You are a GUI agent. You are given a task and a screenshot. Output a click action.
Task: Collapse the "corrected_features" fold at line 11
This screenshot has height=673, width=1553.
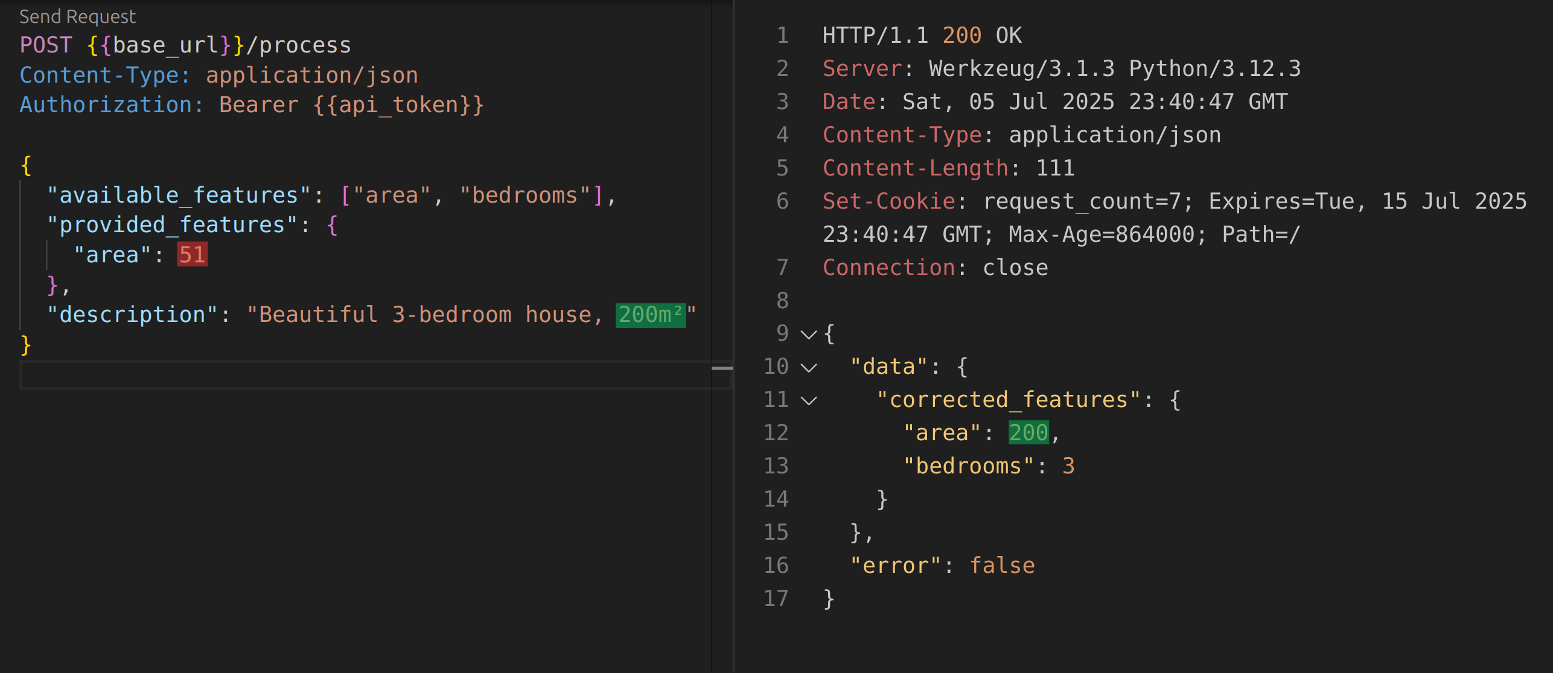(x=808, y=400)
